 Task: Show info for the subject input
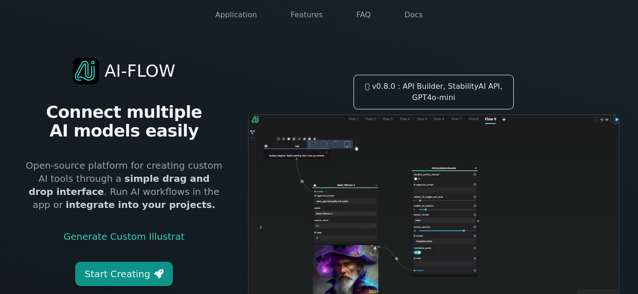(475, 270)
